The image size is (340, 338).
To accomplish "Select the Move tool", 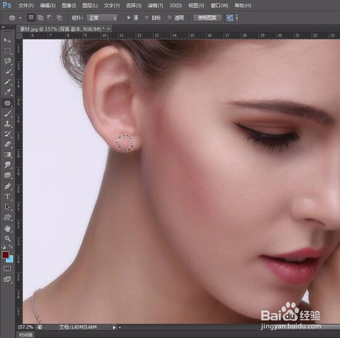I will click(x=7, y=41).
